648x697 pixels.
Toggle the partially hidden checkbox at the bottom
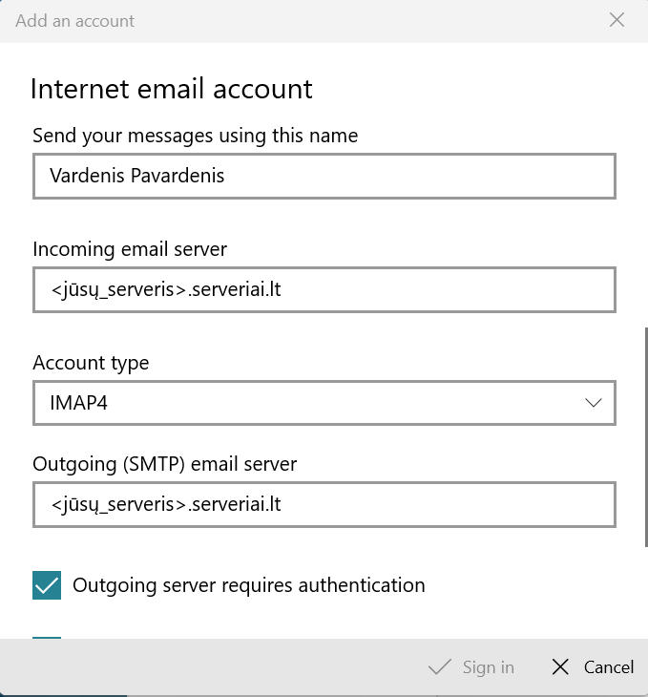[47, 640]
